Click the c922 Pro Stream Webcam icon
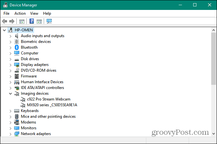This screenshot has width=217, height=144. [23, 100]
